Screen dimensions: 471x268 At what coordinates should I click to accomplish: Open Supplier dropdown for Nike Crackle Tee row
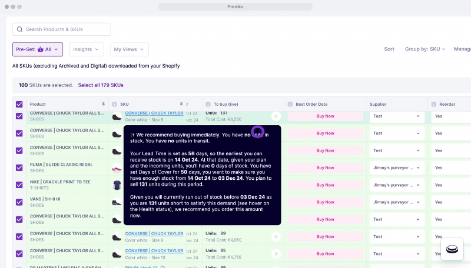(x=396, y=185)
